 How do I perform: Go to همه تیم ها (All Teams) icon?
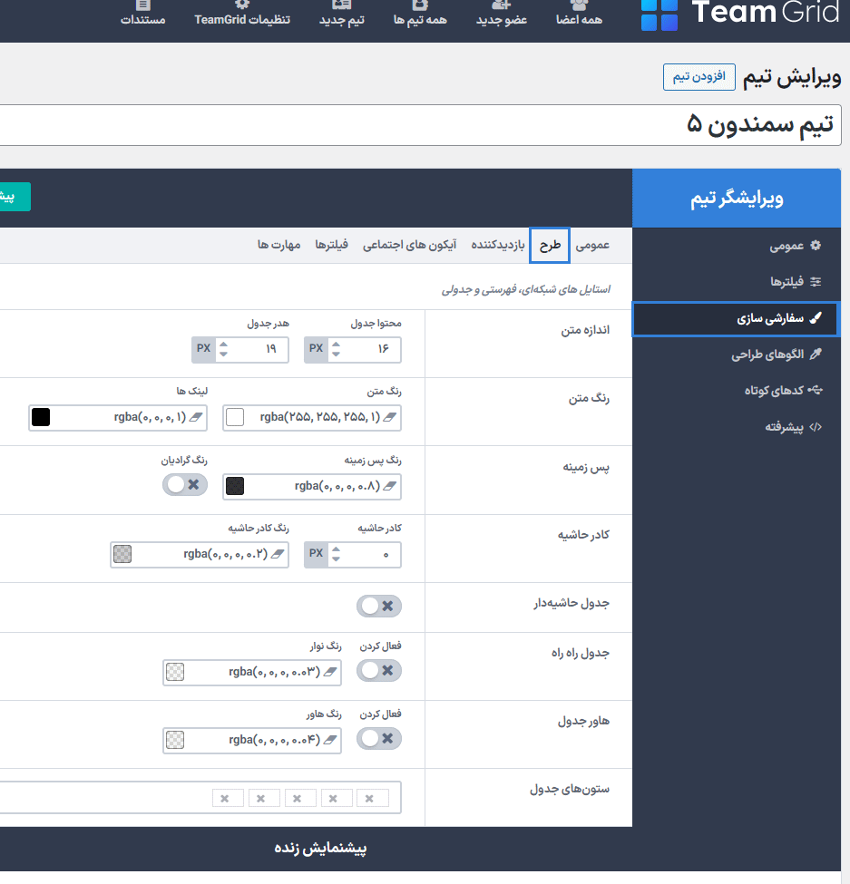(x=420, y=5)
